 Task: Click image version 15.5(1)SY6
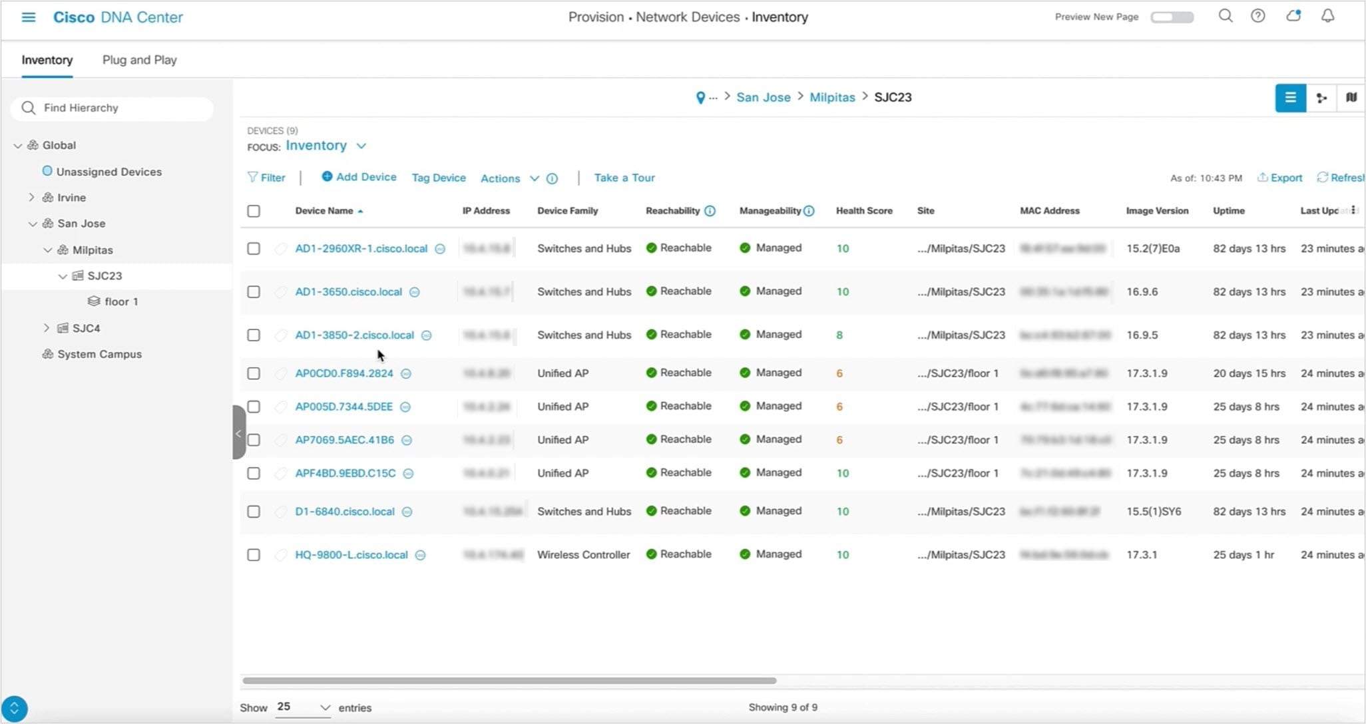click(1154, 512)
